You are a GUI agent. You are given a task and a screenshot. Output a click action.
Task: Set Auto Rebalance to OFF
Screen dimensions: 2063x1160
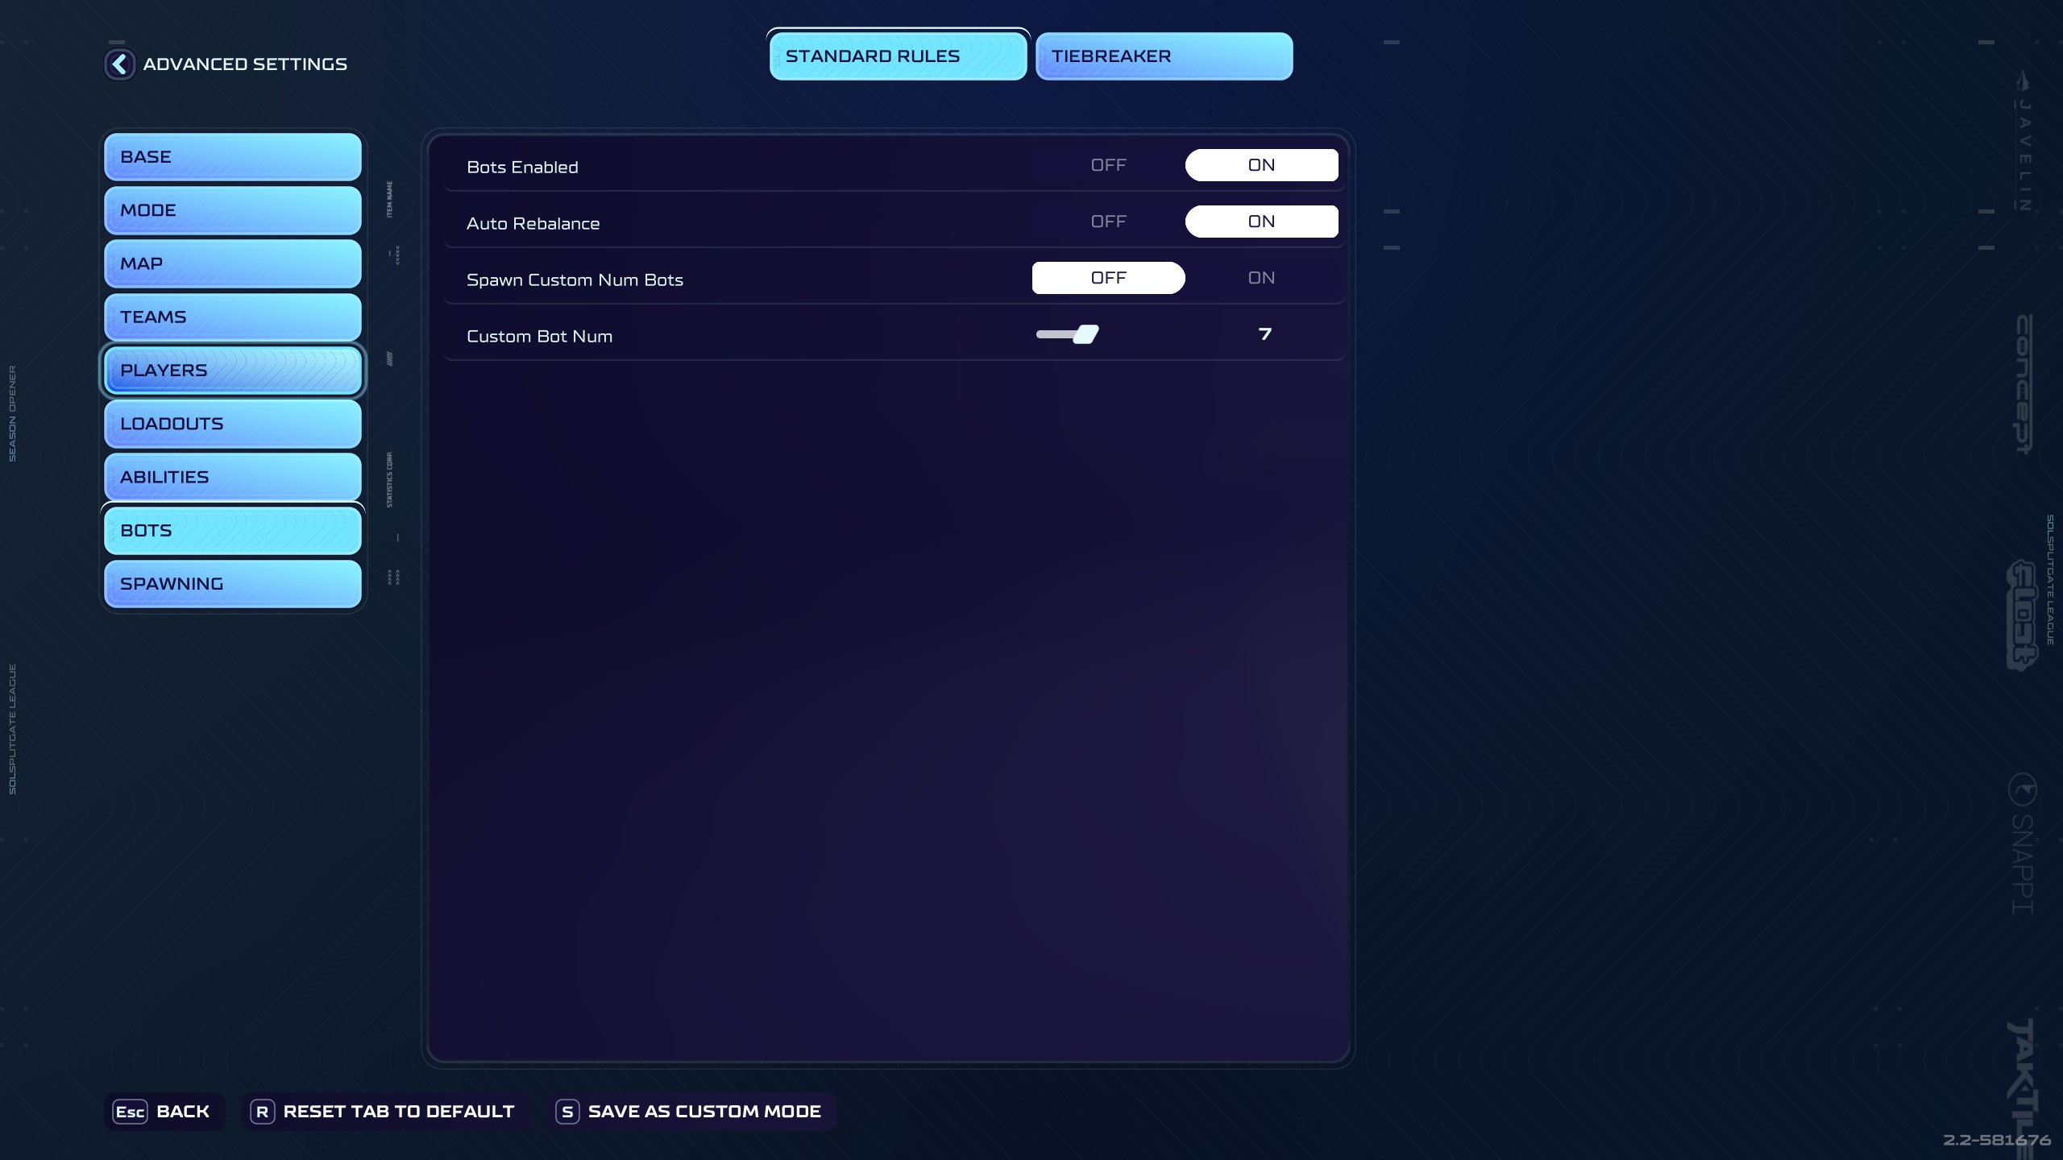[x=1108, y=222]
